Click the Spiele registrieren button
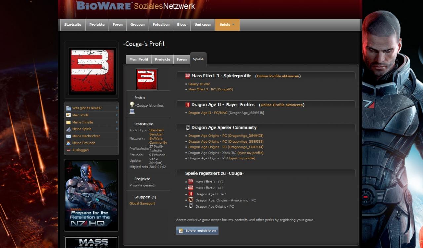 click(x=197, y=230)
